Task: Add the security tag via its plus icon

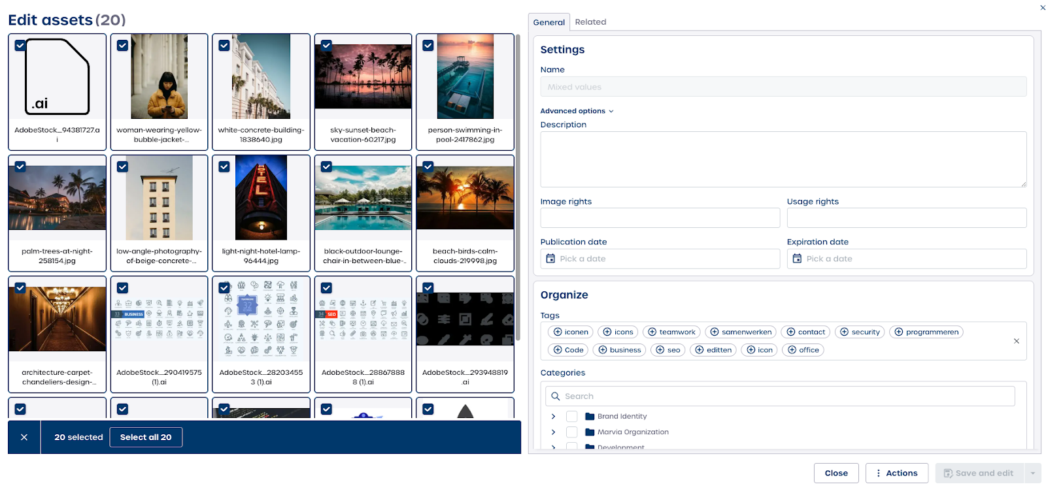Action: [844, 332]
